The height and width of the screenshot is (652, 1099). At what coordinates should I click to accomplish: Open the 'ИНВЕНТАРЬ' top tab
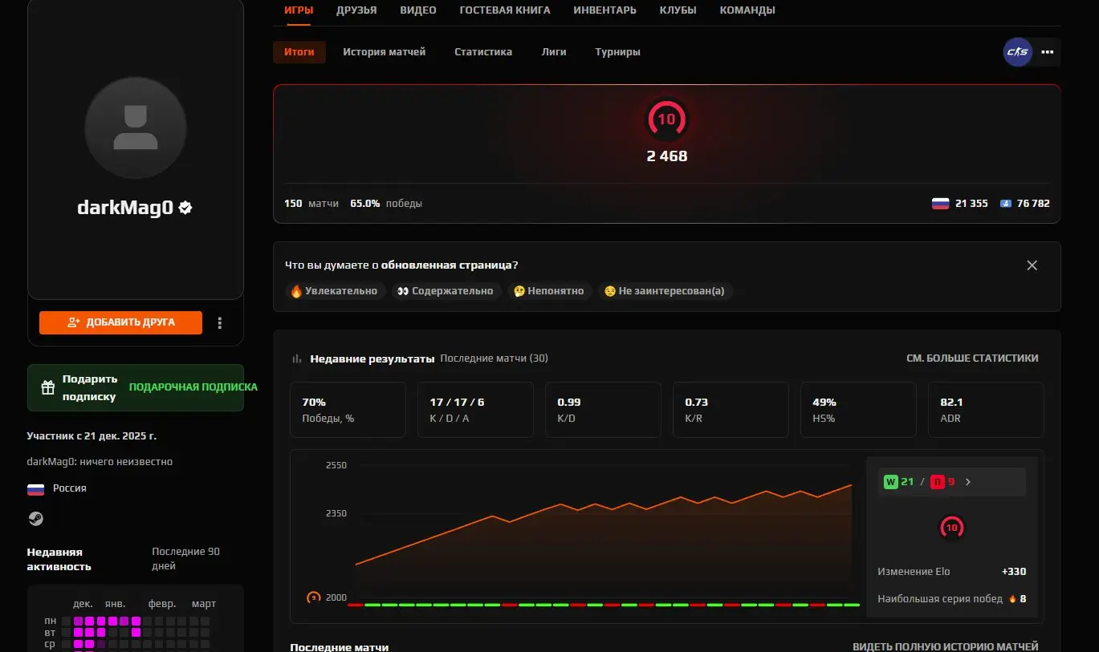pos(604,10)
